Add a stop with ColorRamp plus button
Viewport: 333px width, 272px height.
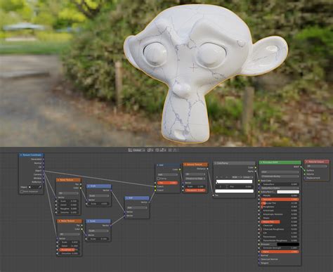click(217, 177)
